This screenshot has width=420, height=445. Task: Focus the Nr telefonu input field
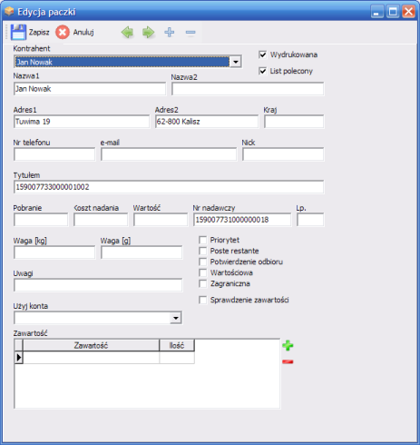(54, 154)
